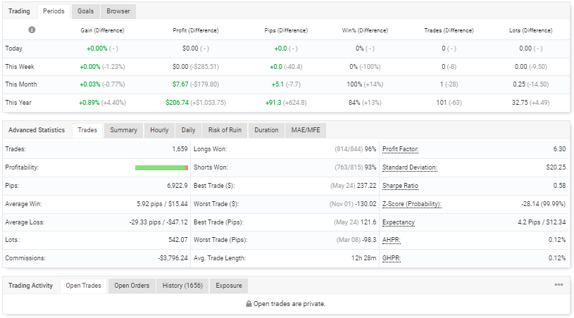Viewport: 574px width, 318px height.
Task: Click the green Profitability bar
Action: (x=161, y=167)
